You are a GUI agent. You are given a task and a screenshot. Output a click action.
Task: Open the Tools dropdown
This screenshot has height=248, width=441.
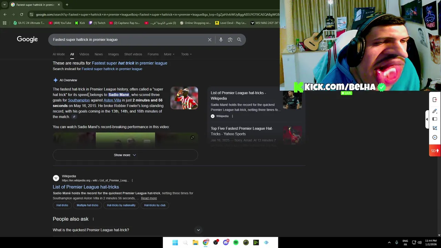186,54
